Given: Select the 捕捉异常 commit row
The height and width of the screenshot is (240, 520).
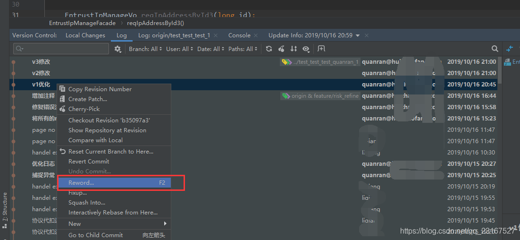Looking at the screenshot, I should point(254,175).
